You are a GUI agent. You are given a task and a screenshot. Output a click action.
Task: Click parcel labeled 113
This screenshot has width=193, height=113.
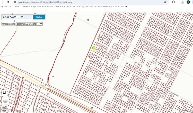coord(106,63)
